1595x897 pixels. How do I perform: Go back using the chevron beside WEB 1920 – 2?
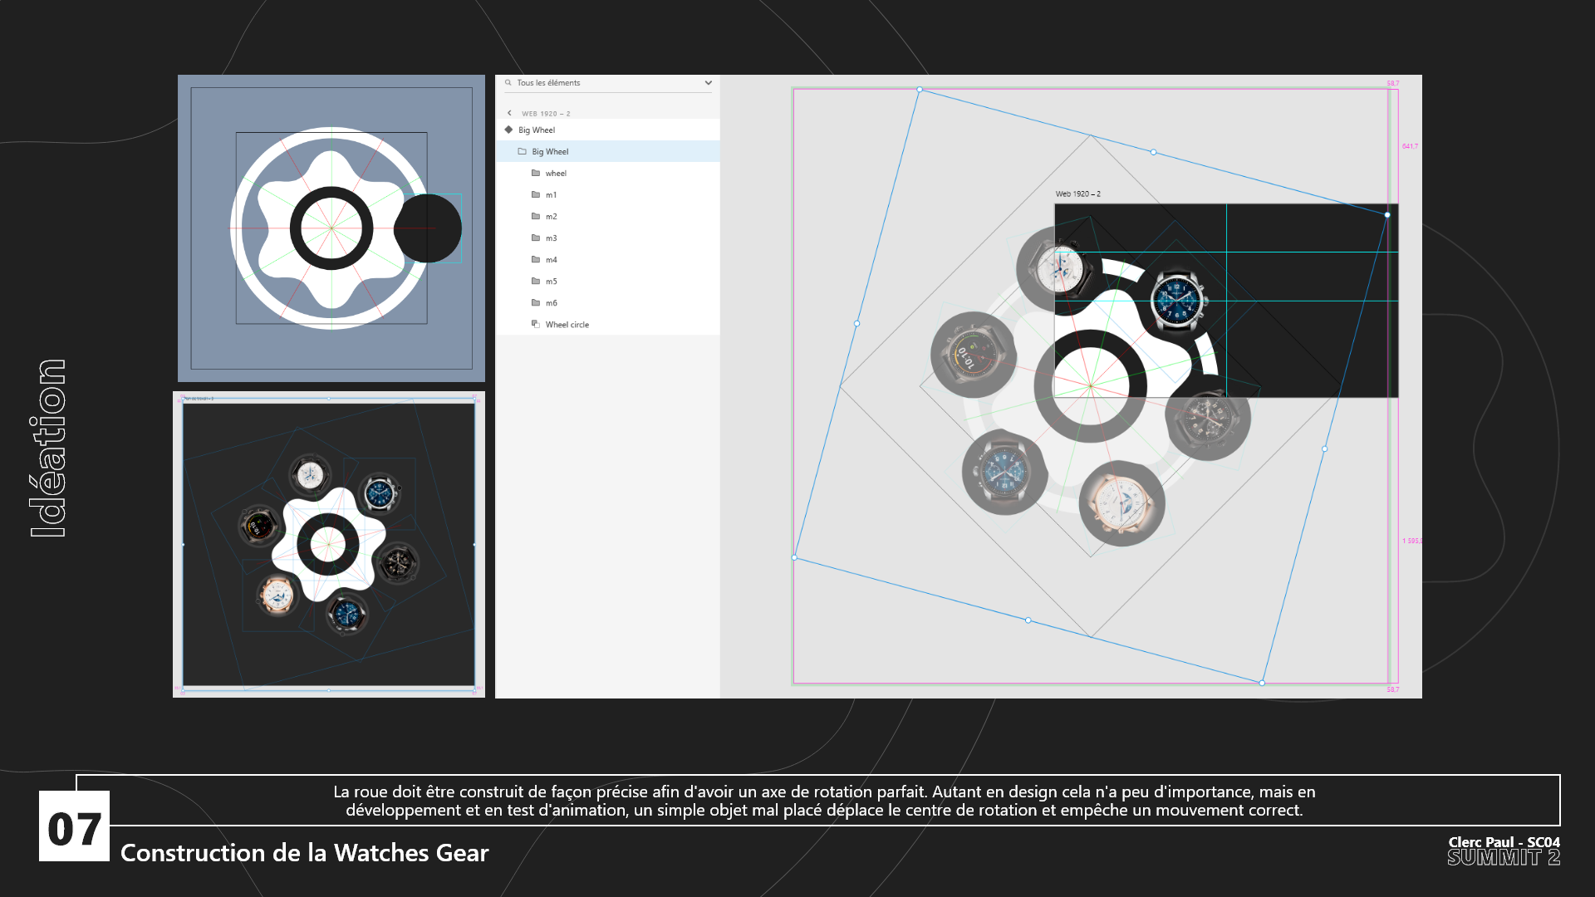(x=509, y=113)
